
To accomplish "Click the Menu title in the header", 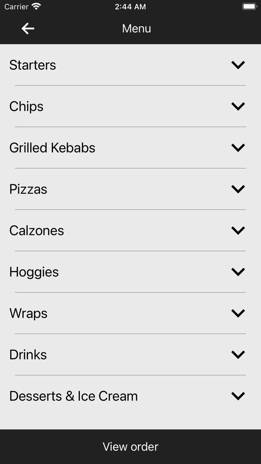I will click(x=136, y=28).
